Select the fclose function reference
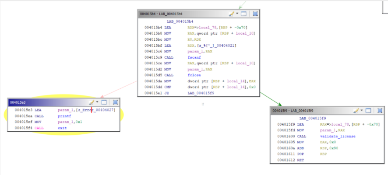The width and height of the screenshot is (388, 175). pyautogui.click(x=194, y=75)
